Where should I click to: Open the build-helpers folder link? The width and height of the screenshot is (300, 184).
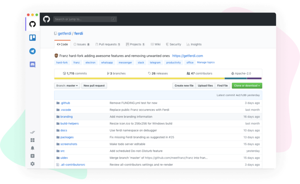tap(69, 124)
